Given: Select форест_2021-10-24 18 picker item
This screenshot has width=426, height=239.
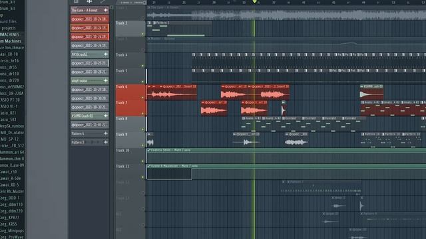Looking at the screenshot, I should pos(90,19).
